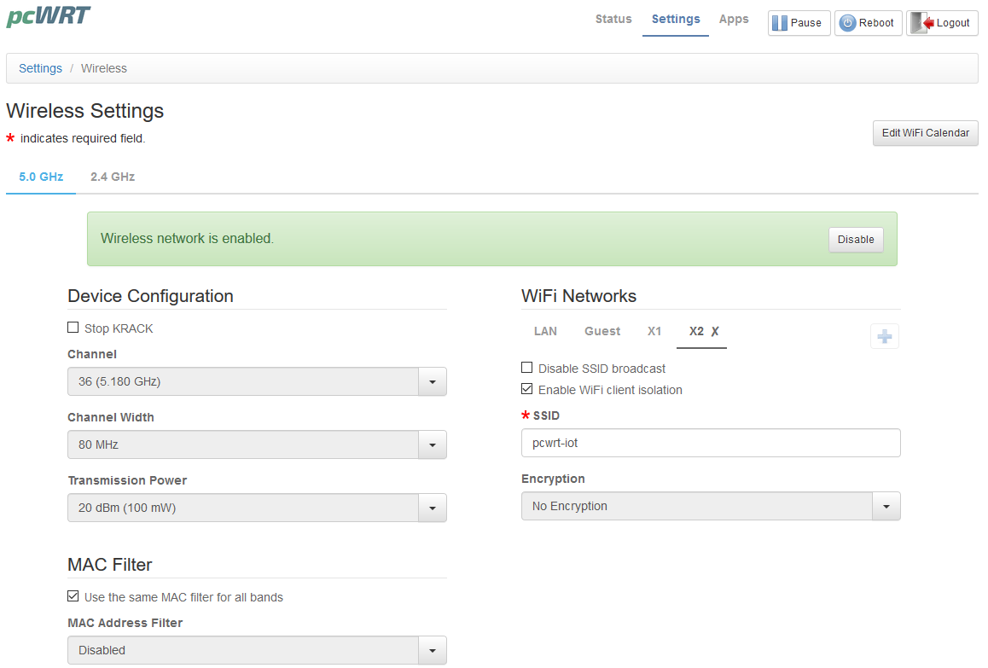Click the Edit WiFi Calendar button
Screen dimensions: 988x668
point(925,133)
